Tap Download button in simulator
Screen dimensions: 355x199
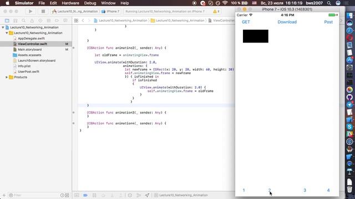coord(287,22)
